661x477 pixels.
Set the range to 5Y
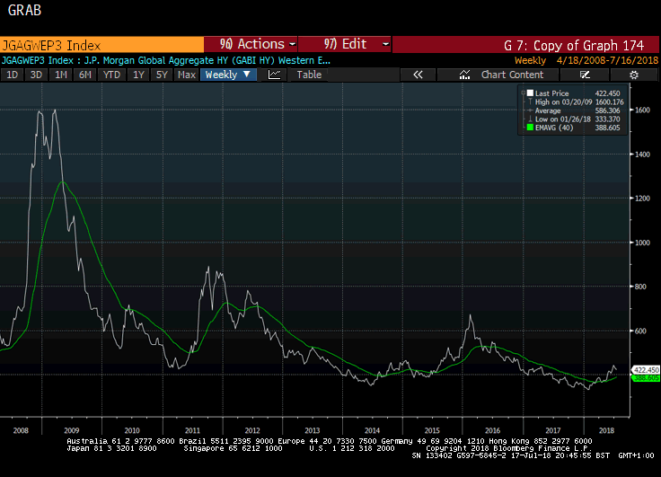click(x=162, y=75)
